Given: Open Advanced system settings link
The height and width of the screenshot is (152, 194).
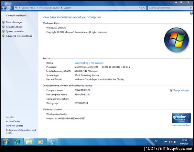Looking at the screenshot, I should (x=19, y=36).
